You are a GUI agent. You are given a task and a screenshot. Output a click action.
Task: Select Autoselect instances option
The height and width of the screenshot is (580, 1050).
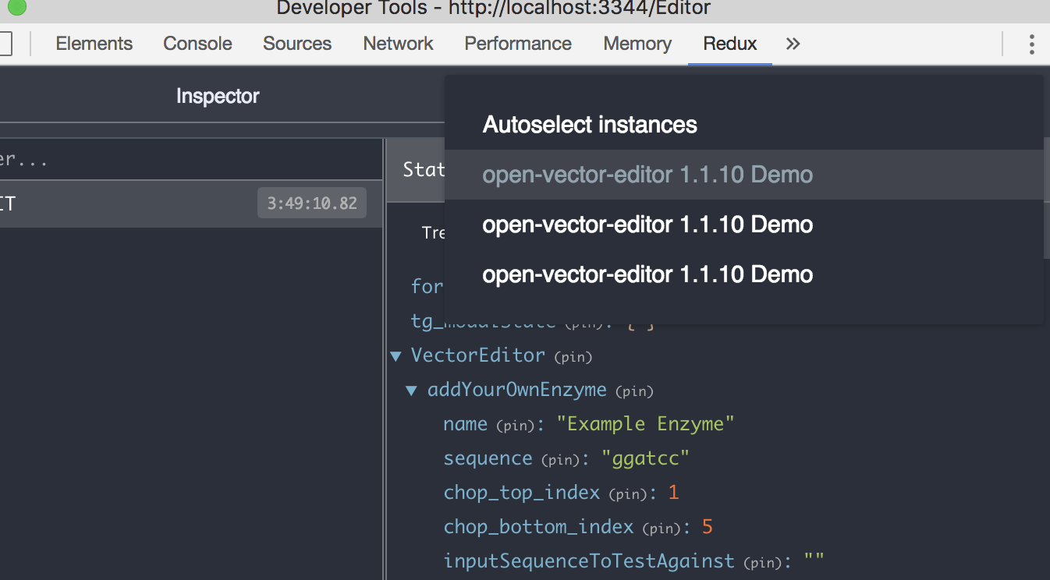pyautogui.click(x=744, y=125)
